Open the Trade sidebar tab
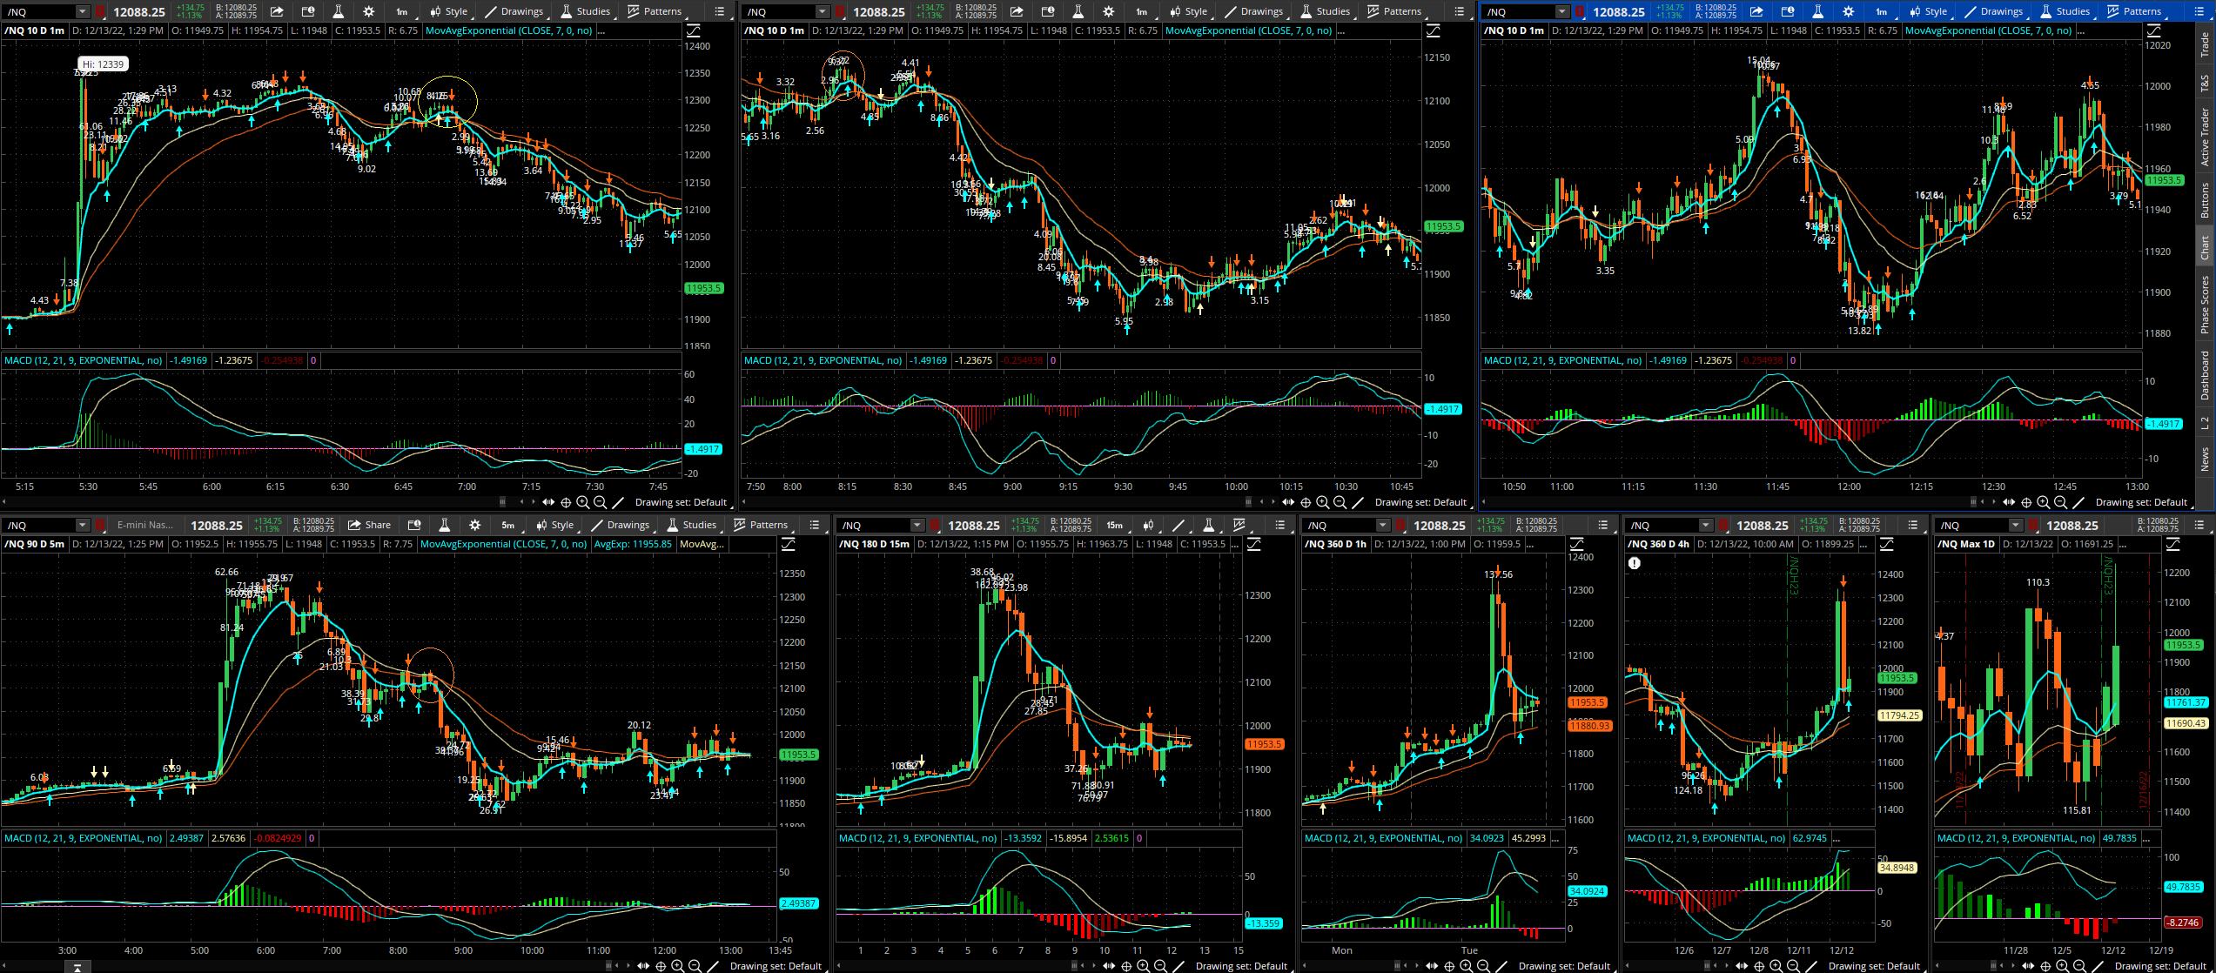The image size is (2216, 973). coord(2205,44)
